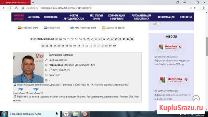
Task: Open КОНФЕРЕНЦИИ И ОБУЧЕНИЕ menu item
Action: coord(117,17)
